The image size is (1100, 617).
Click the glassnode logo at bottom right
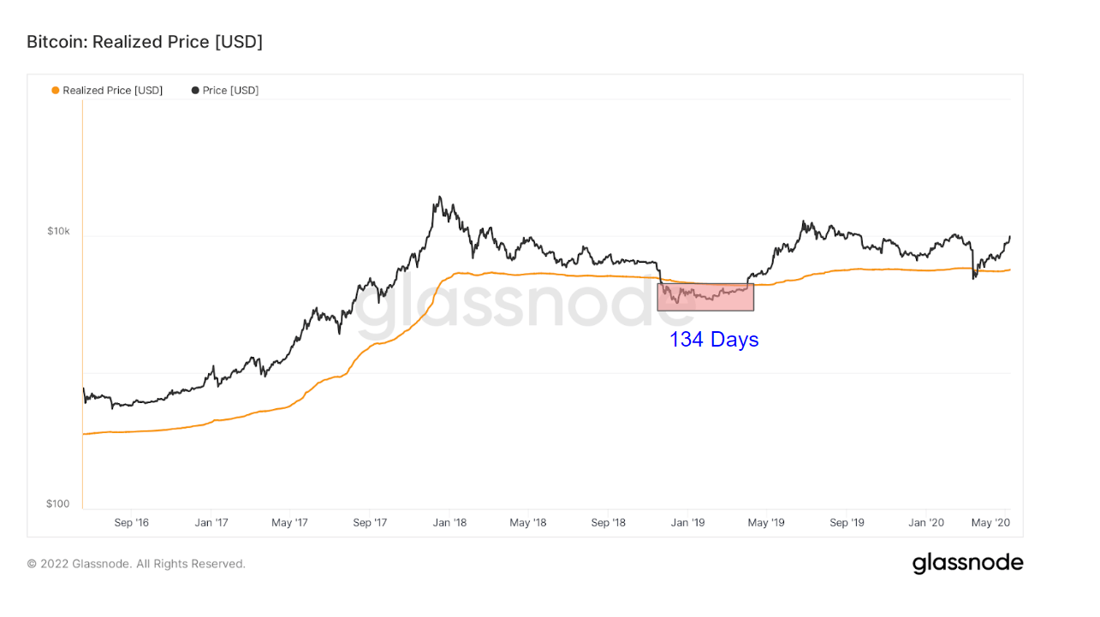point(967,563)
